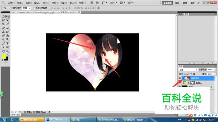This screenshot has width=218, height=122.
Task: Select the Eyedropper tool
Action: pos(7,24)
